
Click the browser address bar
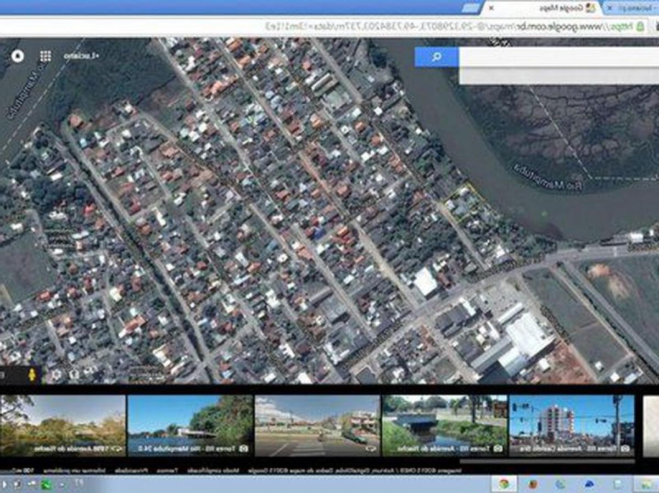point(439,26)
